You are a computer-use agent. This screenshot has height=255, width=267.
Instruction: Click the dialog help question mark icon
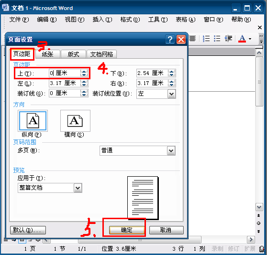tap(170, 40)
